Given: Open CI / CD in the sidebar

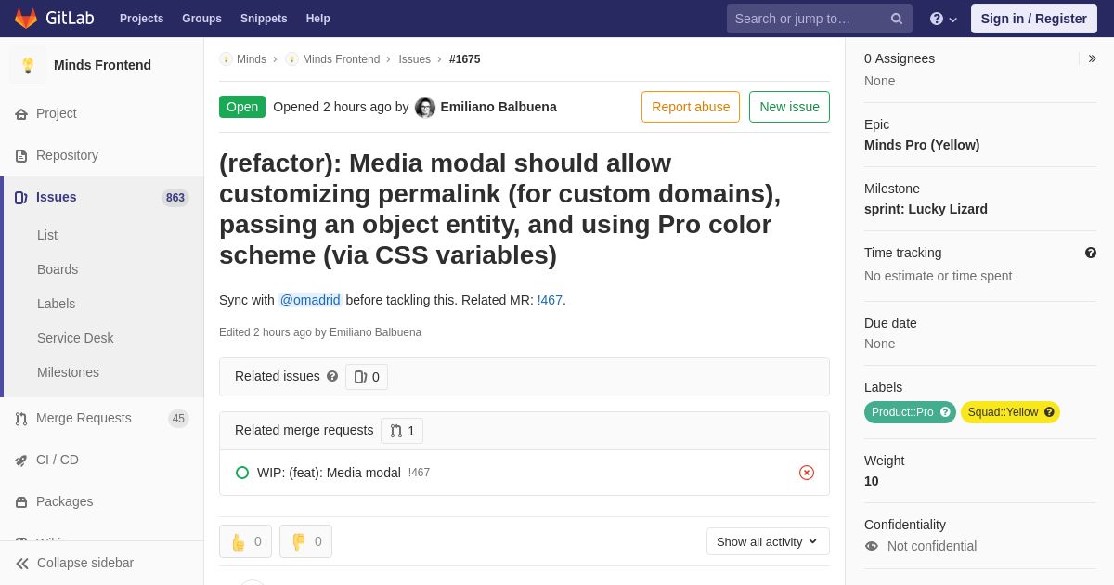Looking at the screenshot, I should (57, 460).
